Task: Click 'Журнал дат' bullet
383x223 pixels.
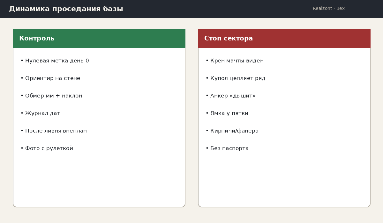Action: click(x=40, y=113)
